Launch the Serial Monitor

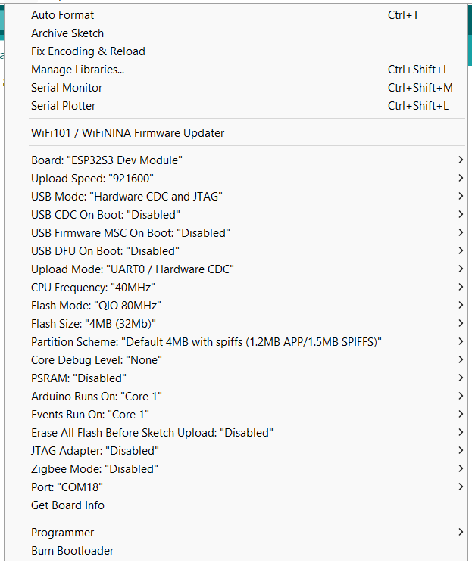[x=67, y=88]
